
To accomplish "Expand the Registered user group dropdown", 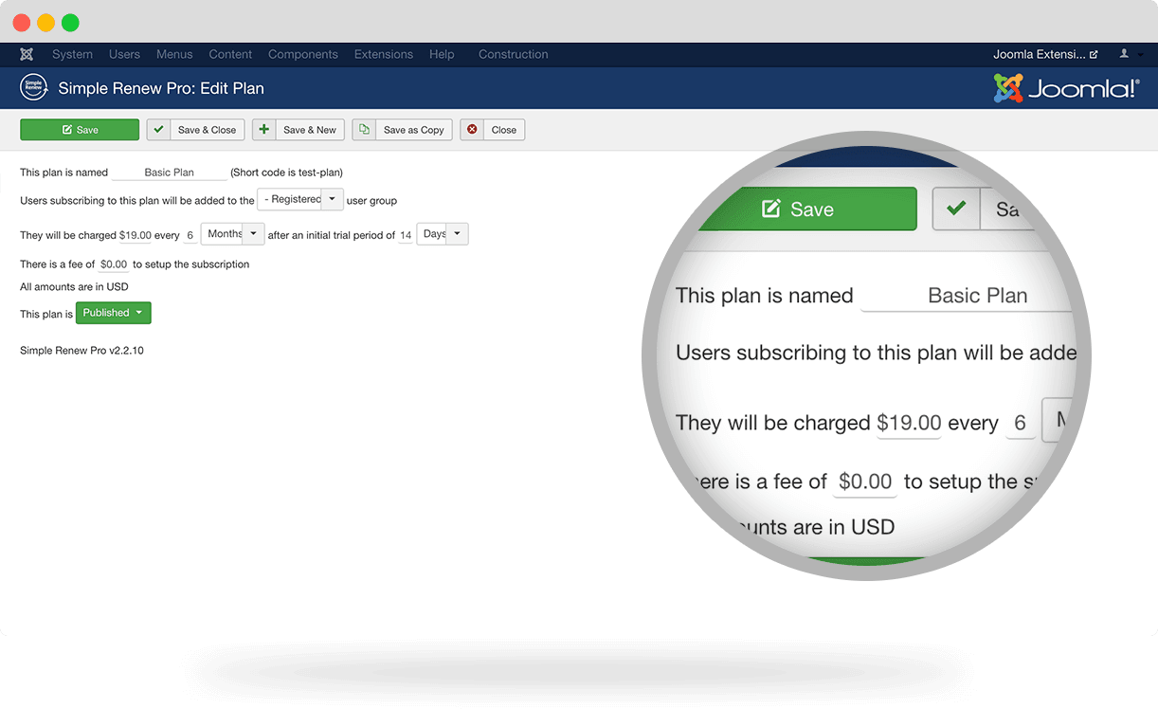I will pos(300,200).
